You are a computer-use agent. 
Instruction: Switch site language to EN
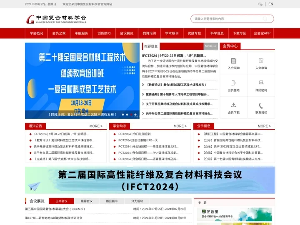click(271, 4)
